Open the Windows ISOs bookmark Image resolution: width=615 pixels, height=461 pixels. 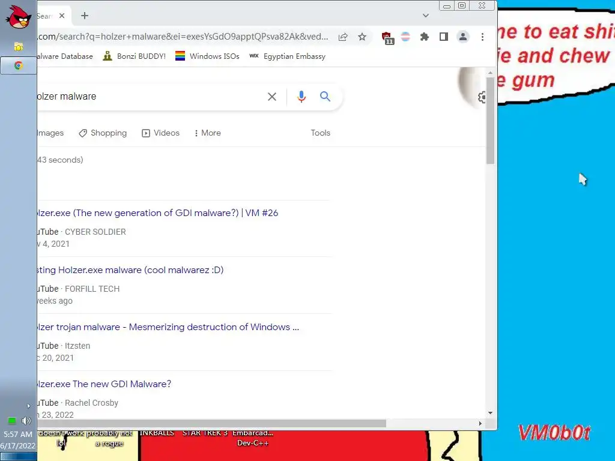pyautogui.click(x=207, y=56)
